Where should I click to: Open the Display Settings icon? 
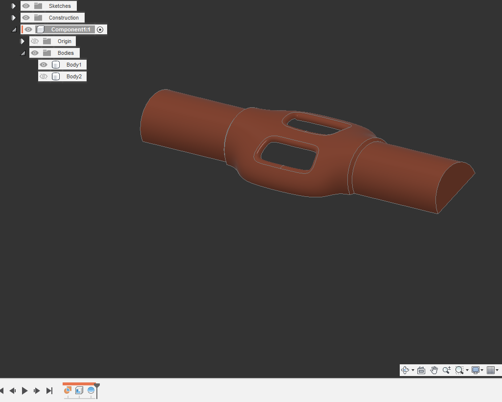coord(475,370)
